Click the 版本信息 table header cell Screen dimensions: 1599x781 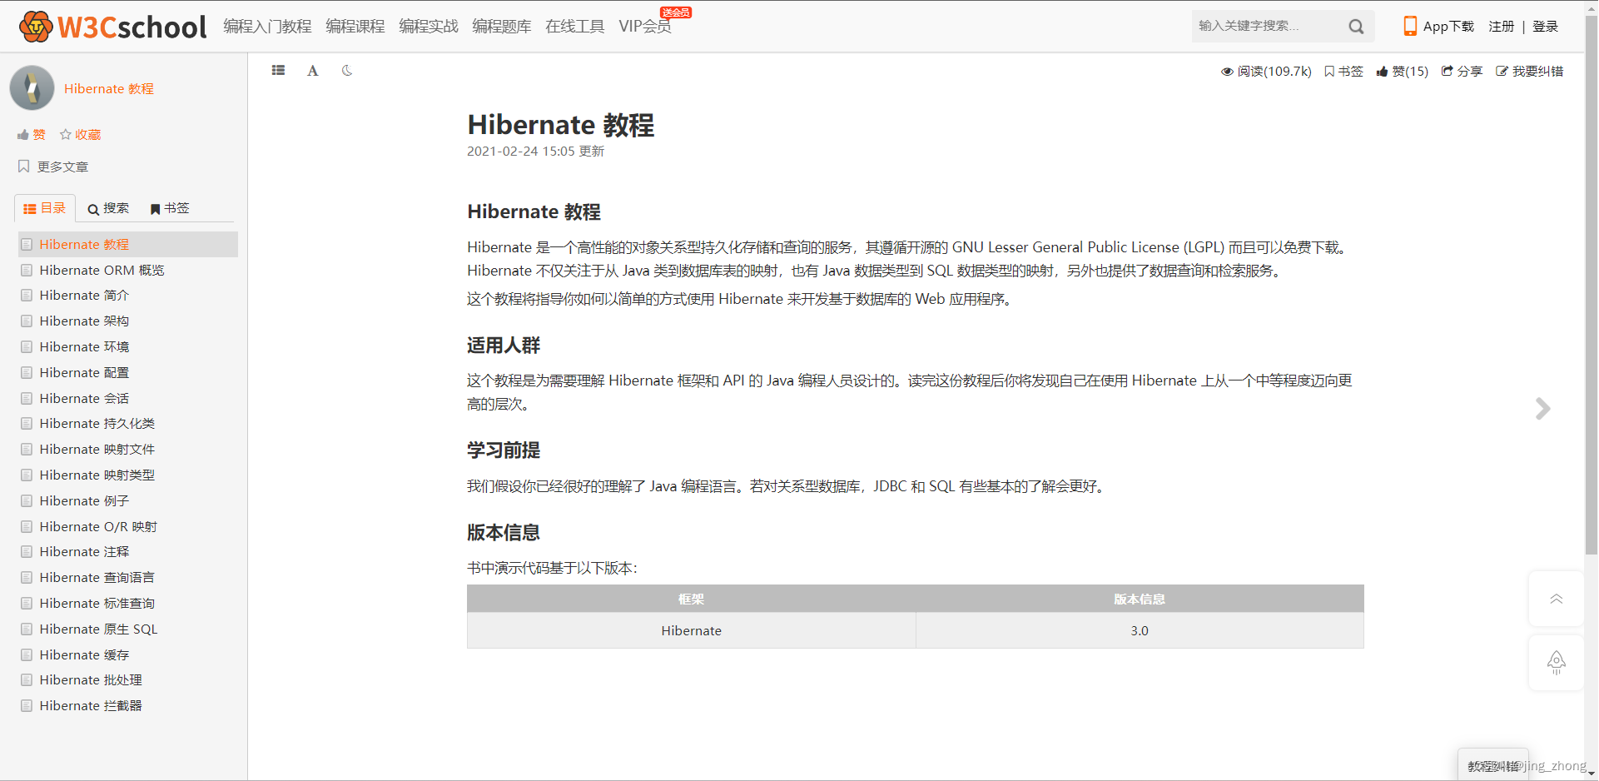(1140, 599)
